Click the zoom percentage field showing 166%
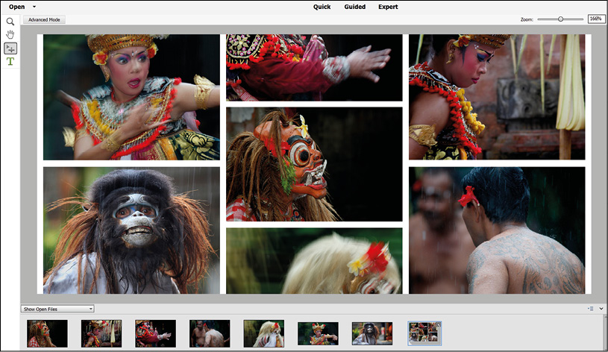Image resolution: width=608 pixels, height=352 pixels. 596,19
